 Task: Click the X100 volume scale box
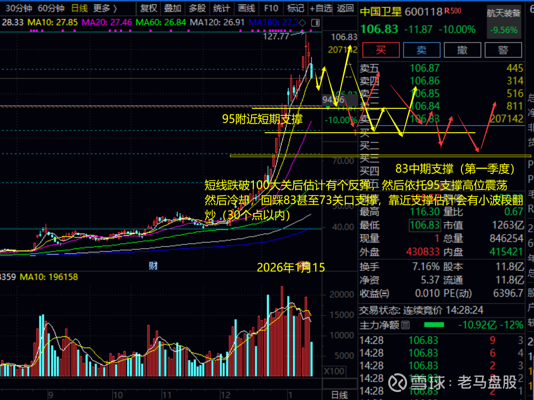[334, 371]
